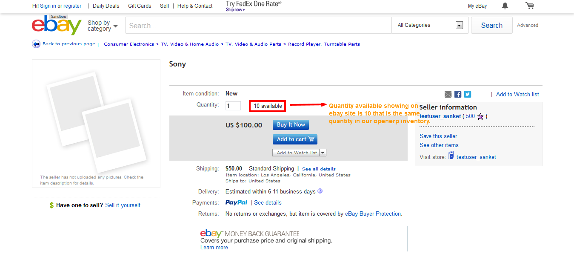Viewport: 574px width, 280px height.
Task: Click the eBay logo
Action: [56, 25]
